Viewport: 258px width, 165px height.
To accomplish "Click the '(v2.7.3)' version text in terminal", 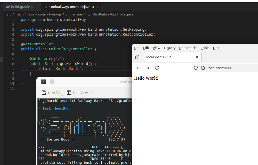I will 117,139.
